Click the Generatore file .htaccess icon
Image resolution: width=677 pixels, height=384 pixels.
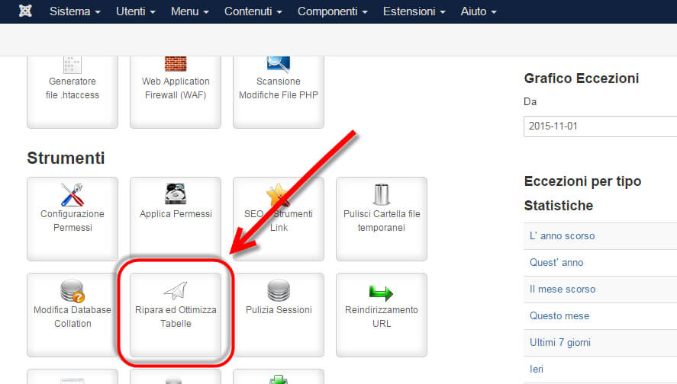[x=72, y=64]
